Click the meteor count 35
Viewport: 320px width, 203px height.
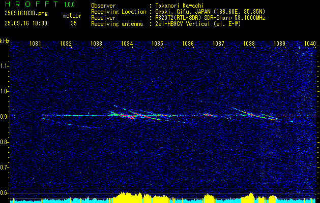pyautogui.click(x=74, y=23)
